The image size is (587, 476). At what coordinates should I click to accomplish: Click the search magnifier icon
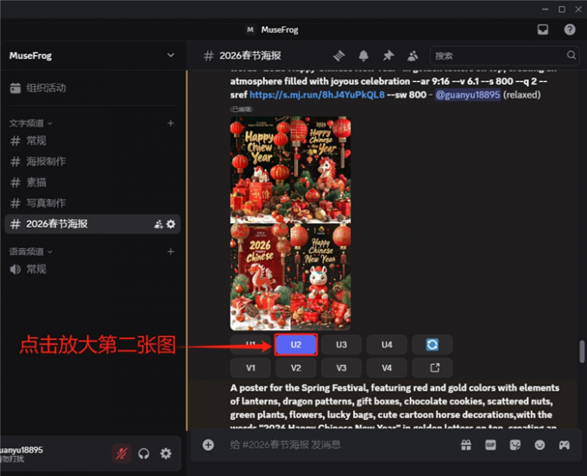(571, 55)
